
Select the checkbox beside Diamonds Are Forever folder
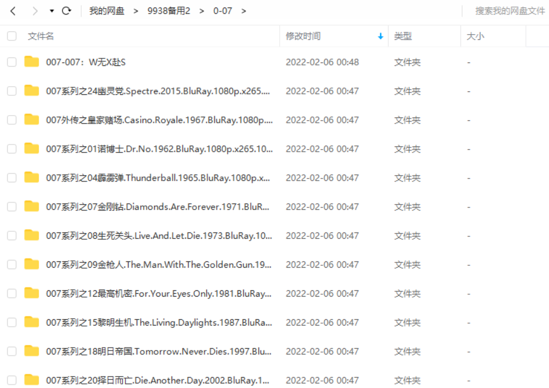click(12, 206)
